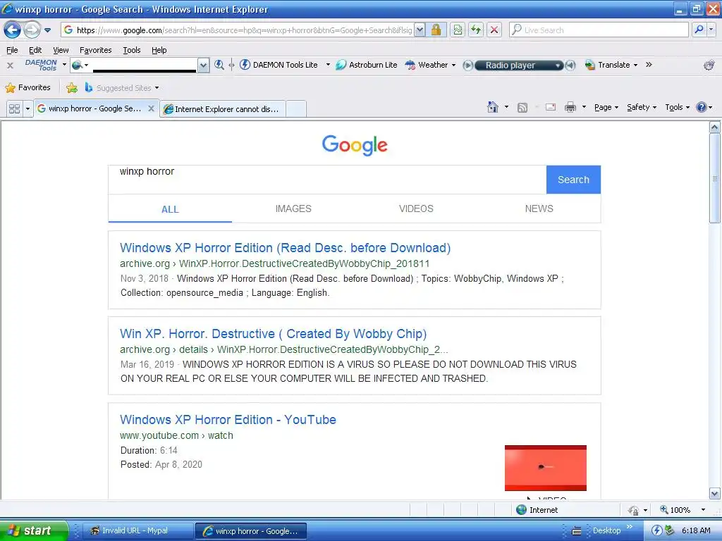The image size is (722, 541).
Task: Expand DAEMON toolbar search box dropdown
Action: 203,66
